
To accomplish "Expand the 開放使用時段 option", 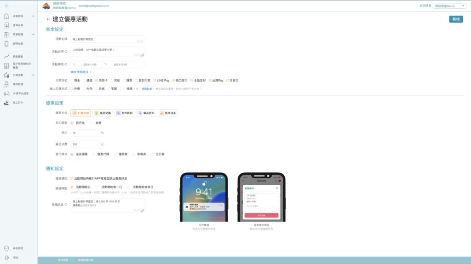I will pyautogui.click(x=81, y=72).
